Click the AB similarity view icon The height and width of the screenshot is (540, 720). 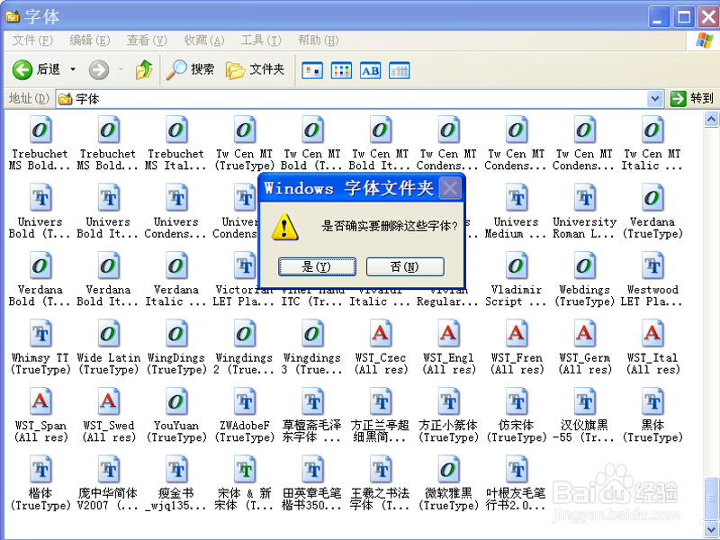(370, 70)
